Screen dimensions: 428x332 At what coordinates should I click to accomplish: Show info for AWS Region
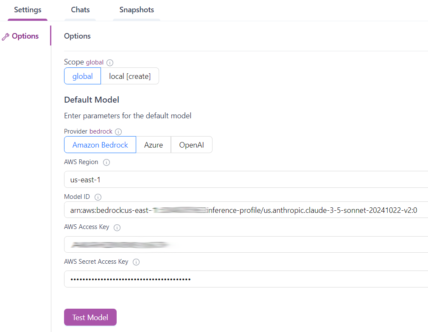(x=106, y=162)
